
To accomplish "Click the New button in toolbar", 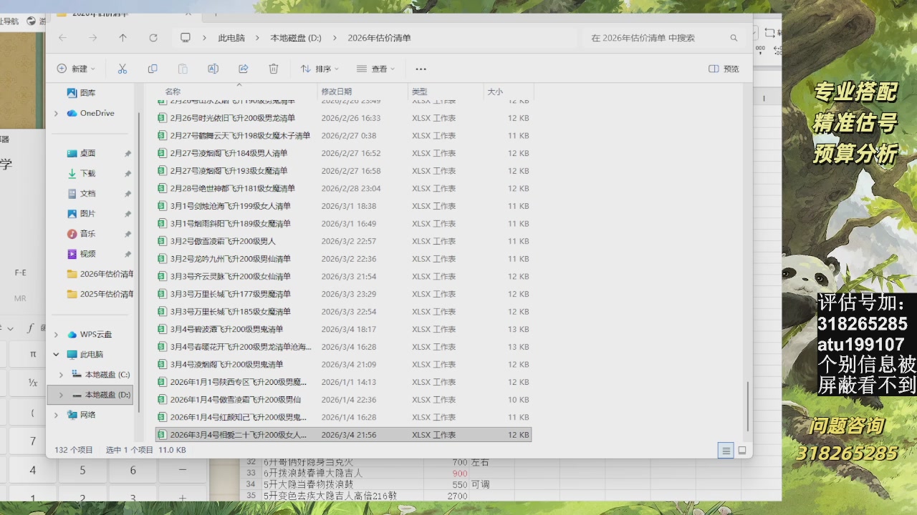I will pyautogui.click(x=76, y=69).
